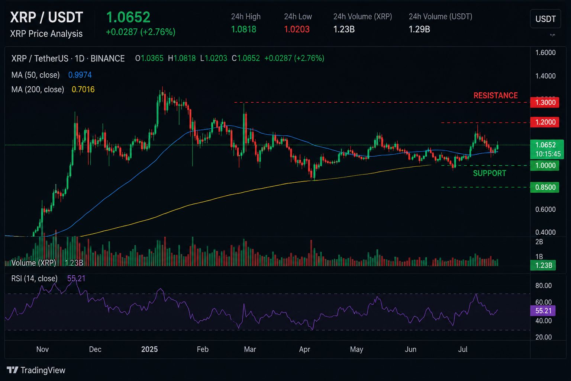Click the purple 55.21 RSI legend value
This screenshot has width=571, height=381.
pos(76,279)
